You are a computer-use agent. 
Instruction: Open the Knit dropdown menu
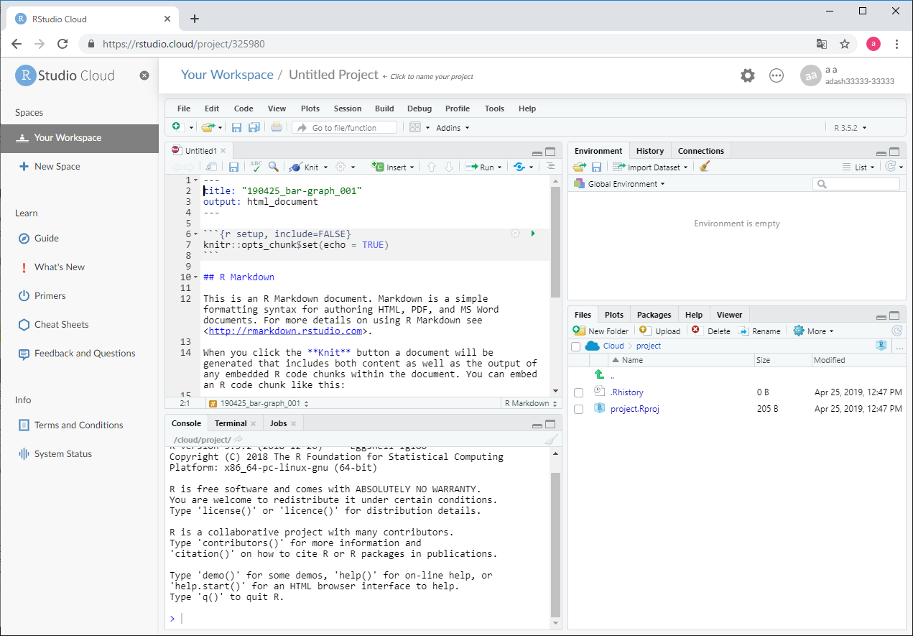click(325, 167)
